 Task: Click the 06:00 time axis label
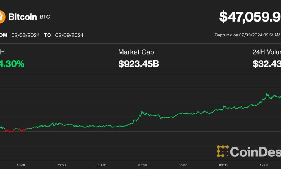(x=183, y=165)
